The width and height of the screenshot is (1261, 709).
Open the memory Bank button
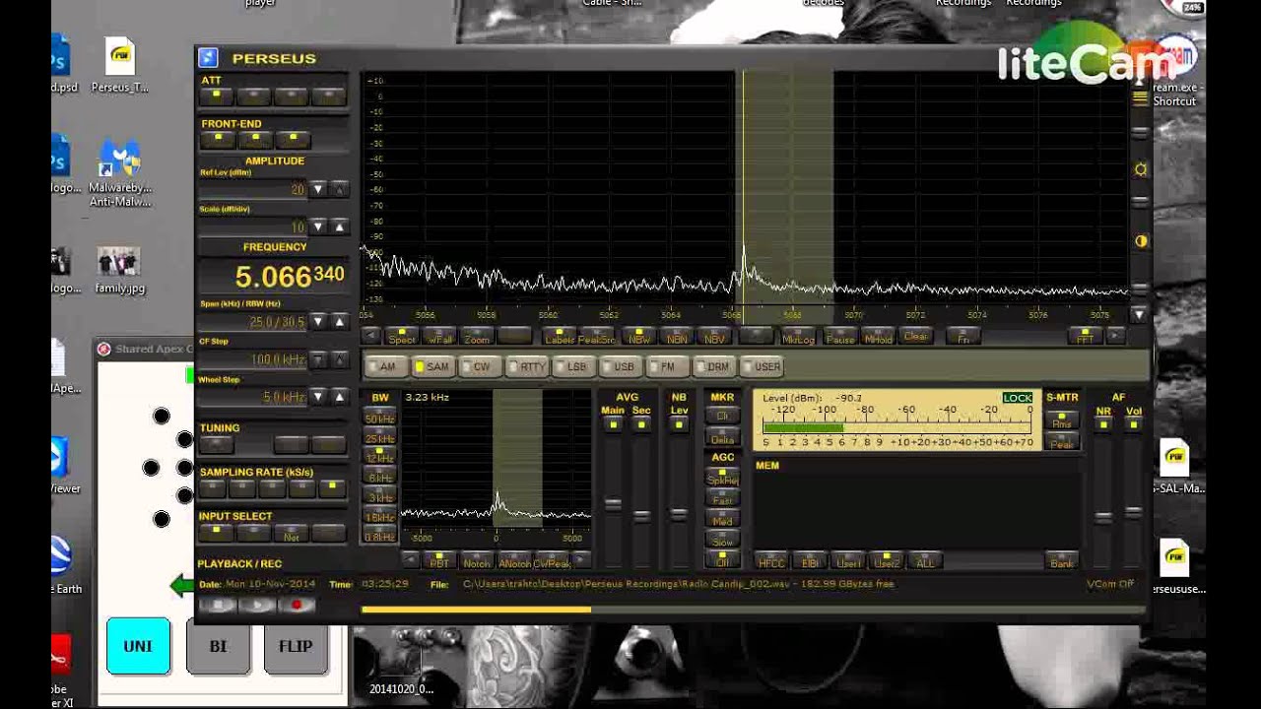[1061, 561]
